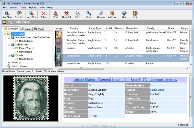Open the Actions menu
Screen dimensions: 194x128
[x=13, y=8]
